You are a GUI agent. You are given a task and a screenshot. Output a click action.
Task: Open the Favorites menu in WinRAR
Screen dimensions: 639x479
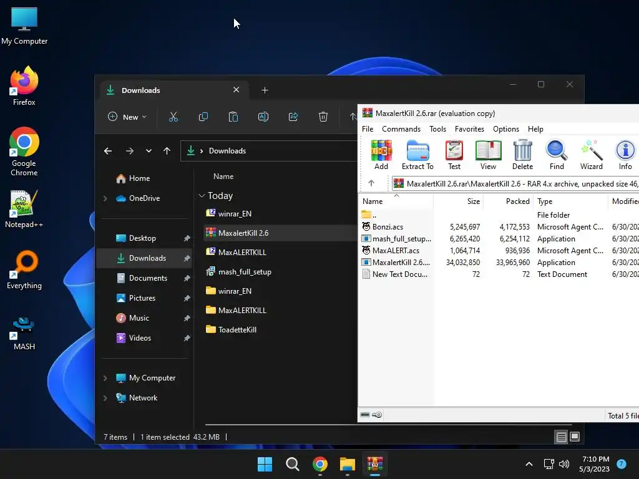point(469,129)
